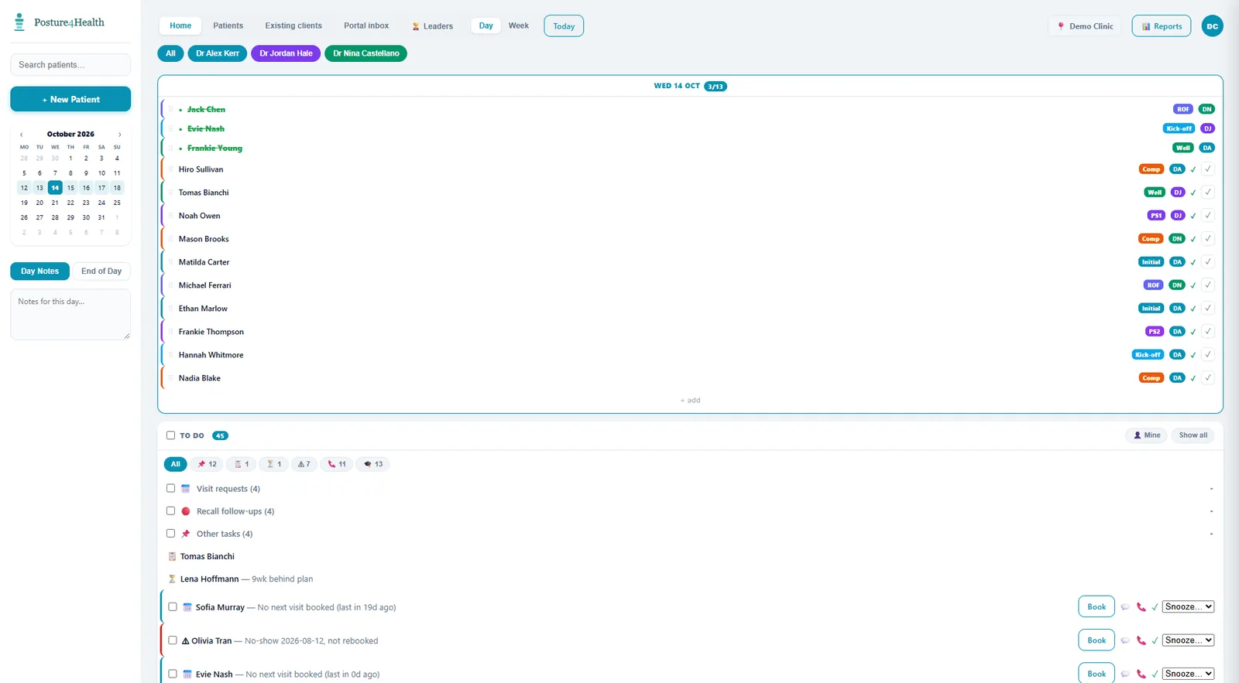Image resolution: width=1239 pixels, height=683 pixels.
Task: Check the Other tasks group checkbox
Action: pyautogui.click(x=170, y=533)
